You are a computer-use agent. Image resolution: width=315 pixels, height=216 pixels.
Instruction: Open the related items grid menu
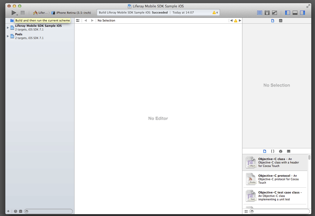coord(78,20)
